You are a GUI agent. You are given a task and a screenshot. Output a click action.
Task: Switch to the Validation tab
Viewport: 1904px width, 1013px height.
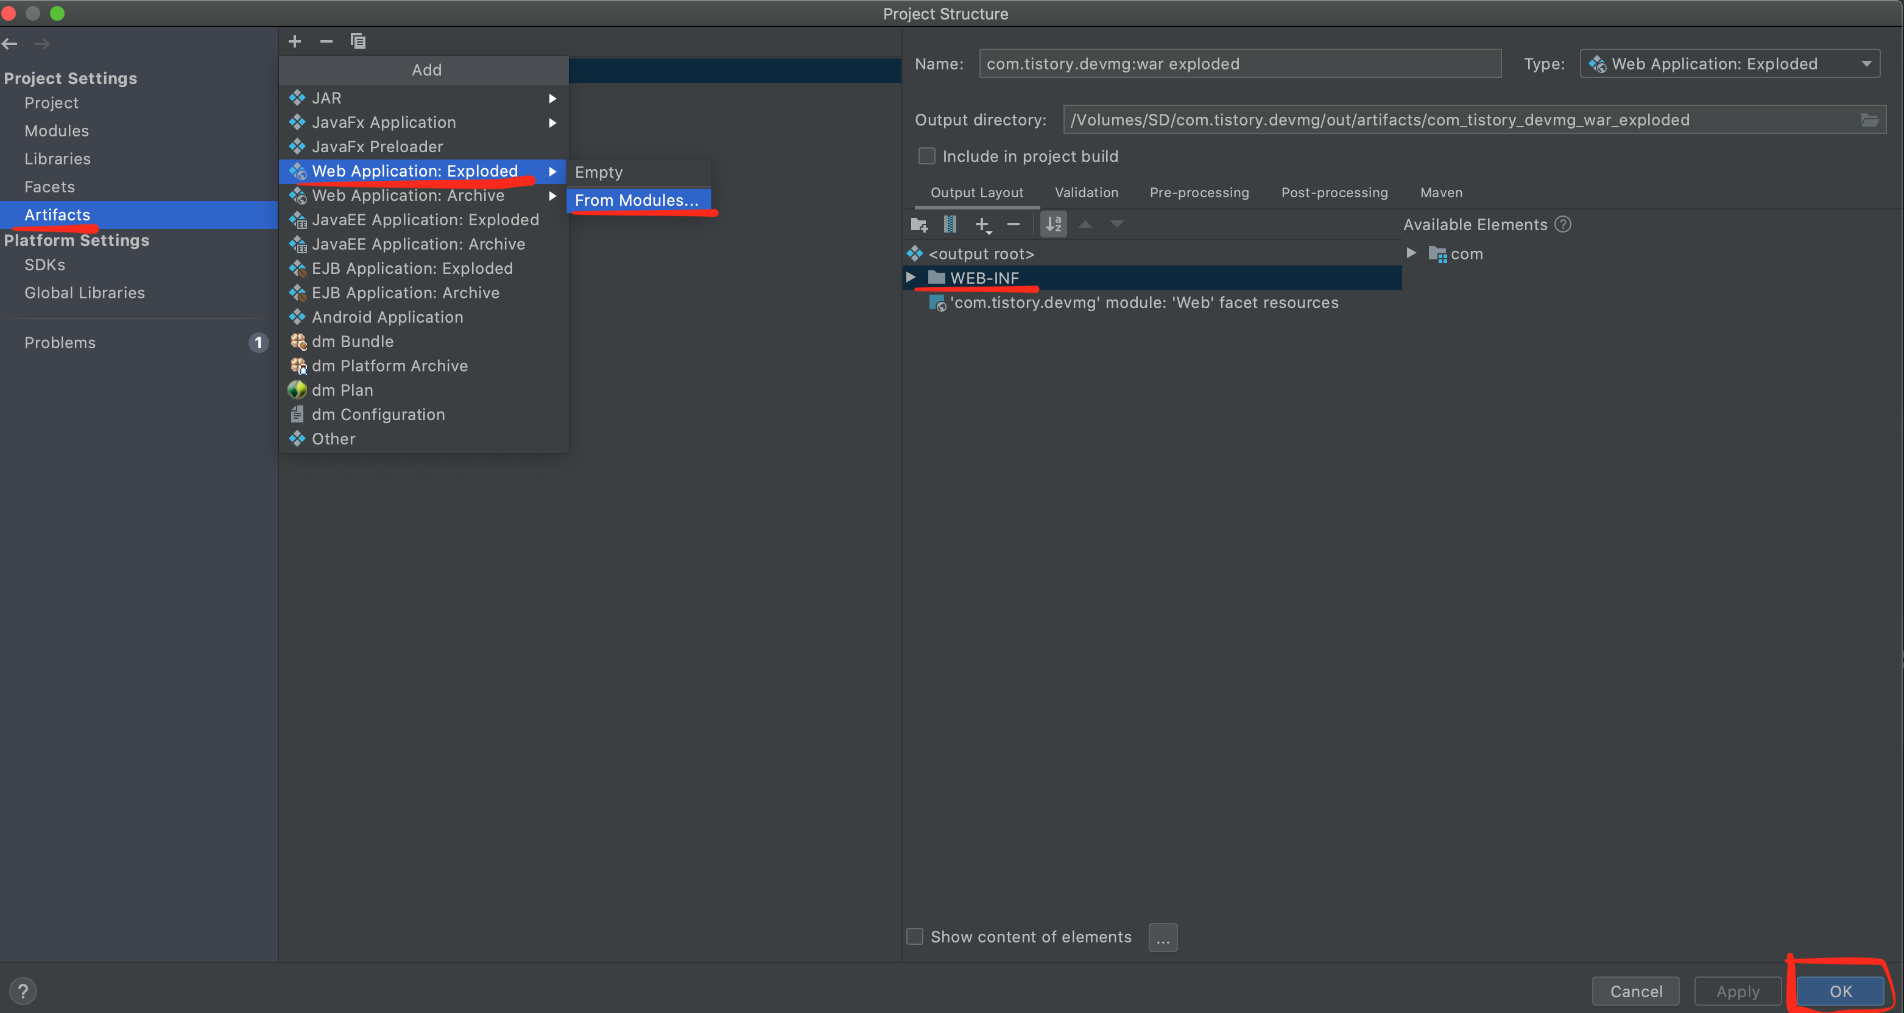(x=1086, y=193)
